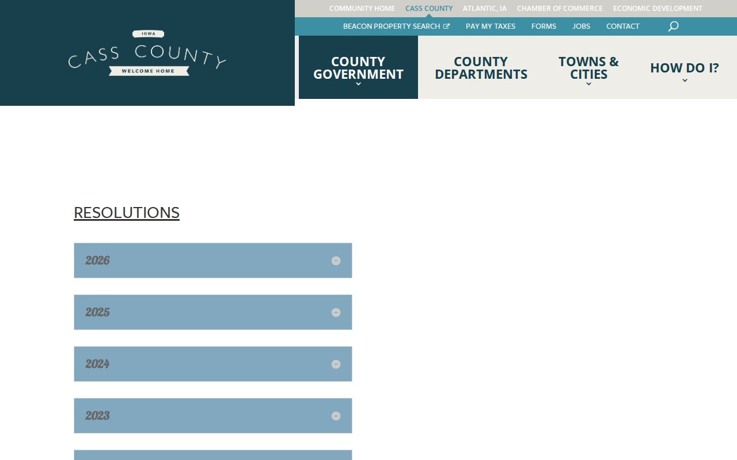This screenshot has height=460, width=737.
Task: Expand the 2026 resolutions plus icon
Action: click(336, 260)
